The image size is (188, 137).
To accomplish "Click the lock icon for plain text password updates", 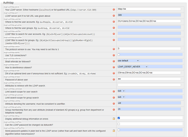I will click(x=114, y=130).
